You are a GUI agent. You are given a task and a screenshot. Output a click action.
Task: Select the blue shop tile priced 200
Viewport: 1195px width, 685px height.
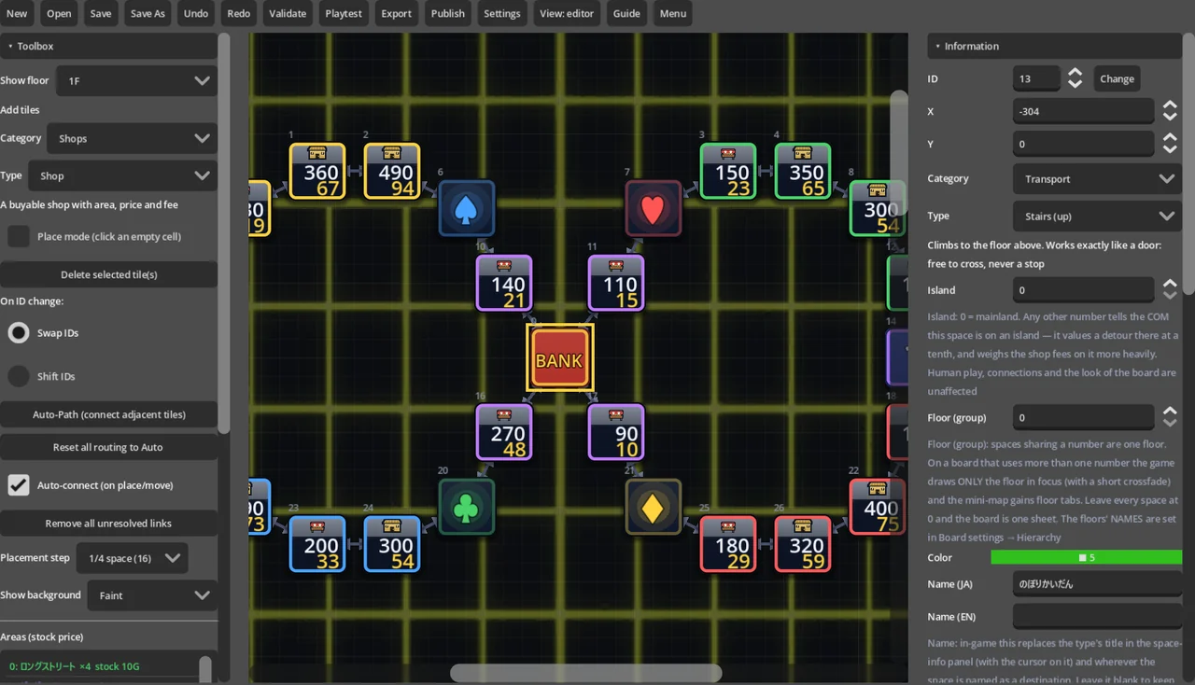(317, 544)
